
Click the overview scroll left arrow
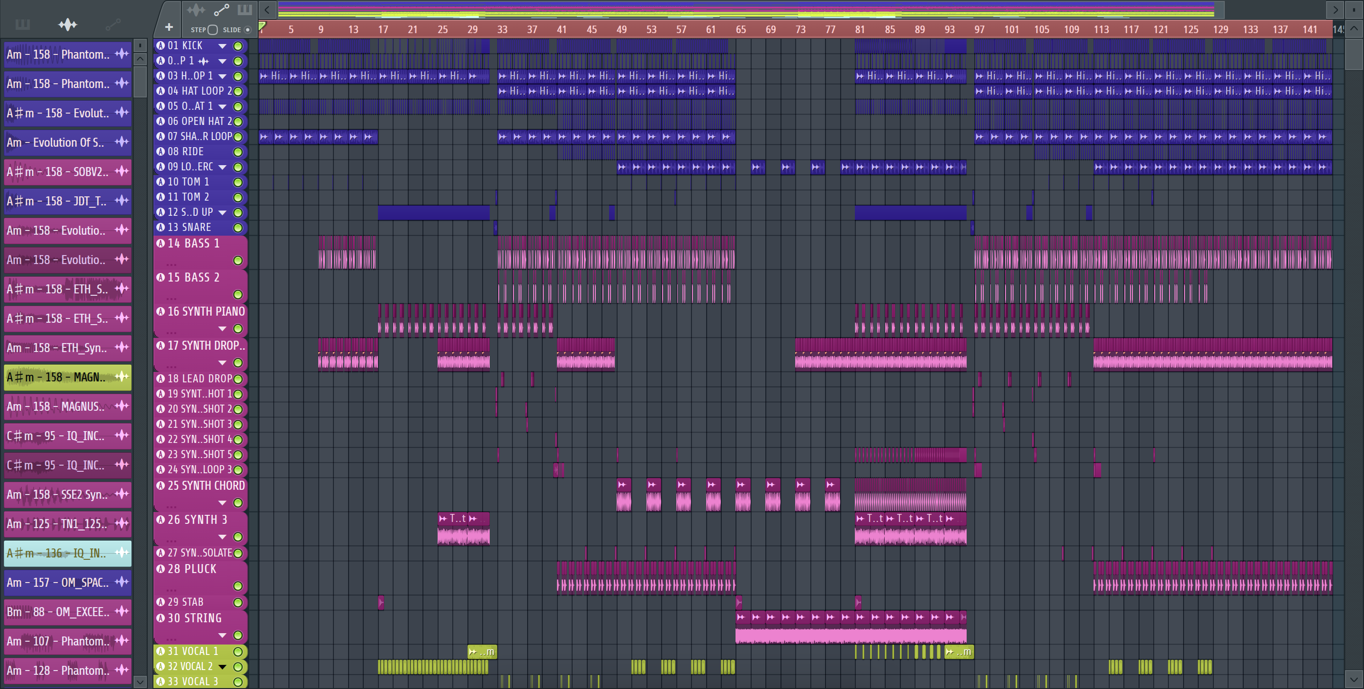pos(267,9)
